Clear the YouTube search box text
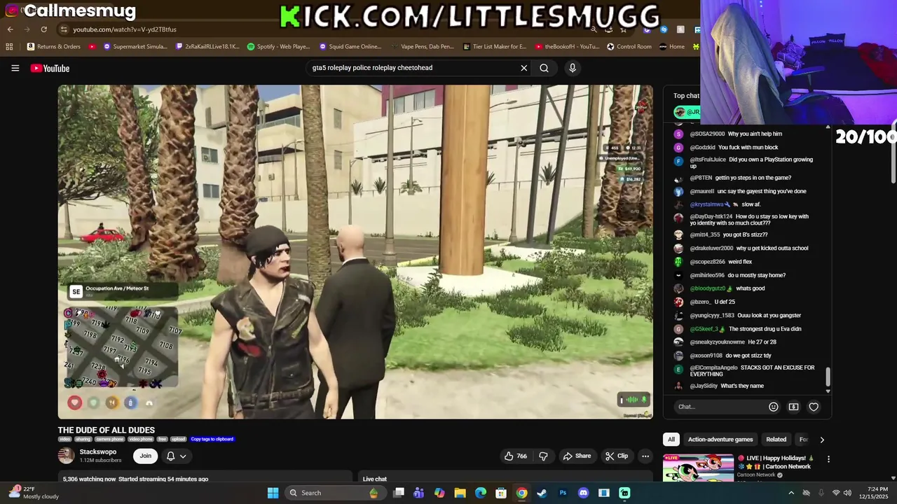This screenshot has width=897, height=504. (523, 68)
